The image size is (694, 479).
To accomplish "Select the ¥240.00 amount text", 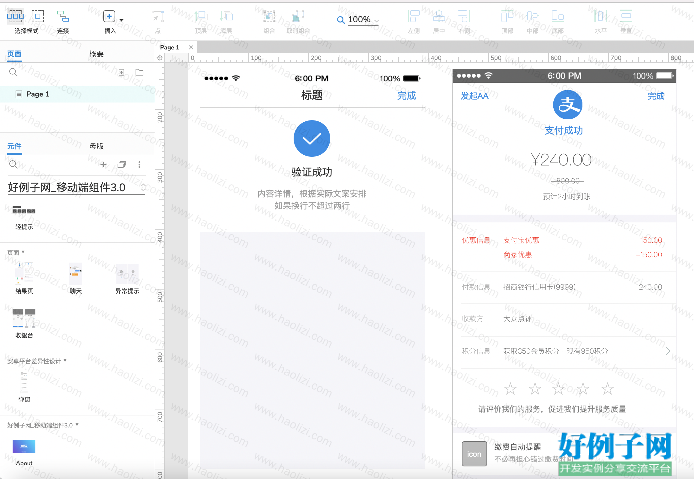I will point(561,160).
